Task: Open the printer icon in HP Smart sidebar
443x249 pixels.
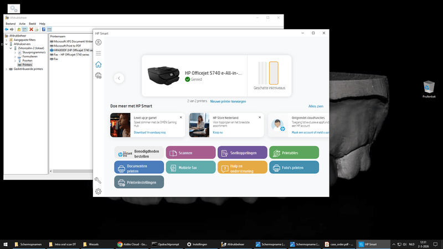Action: coord(99,76)
